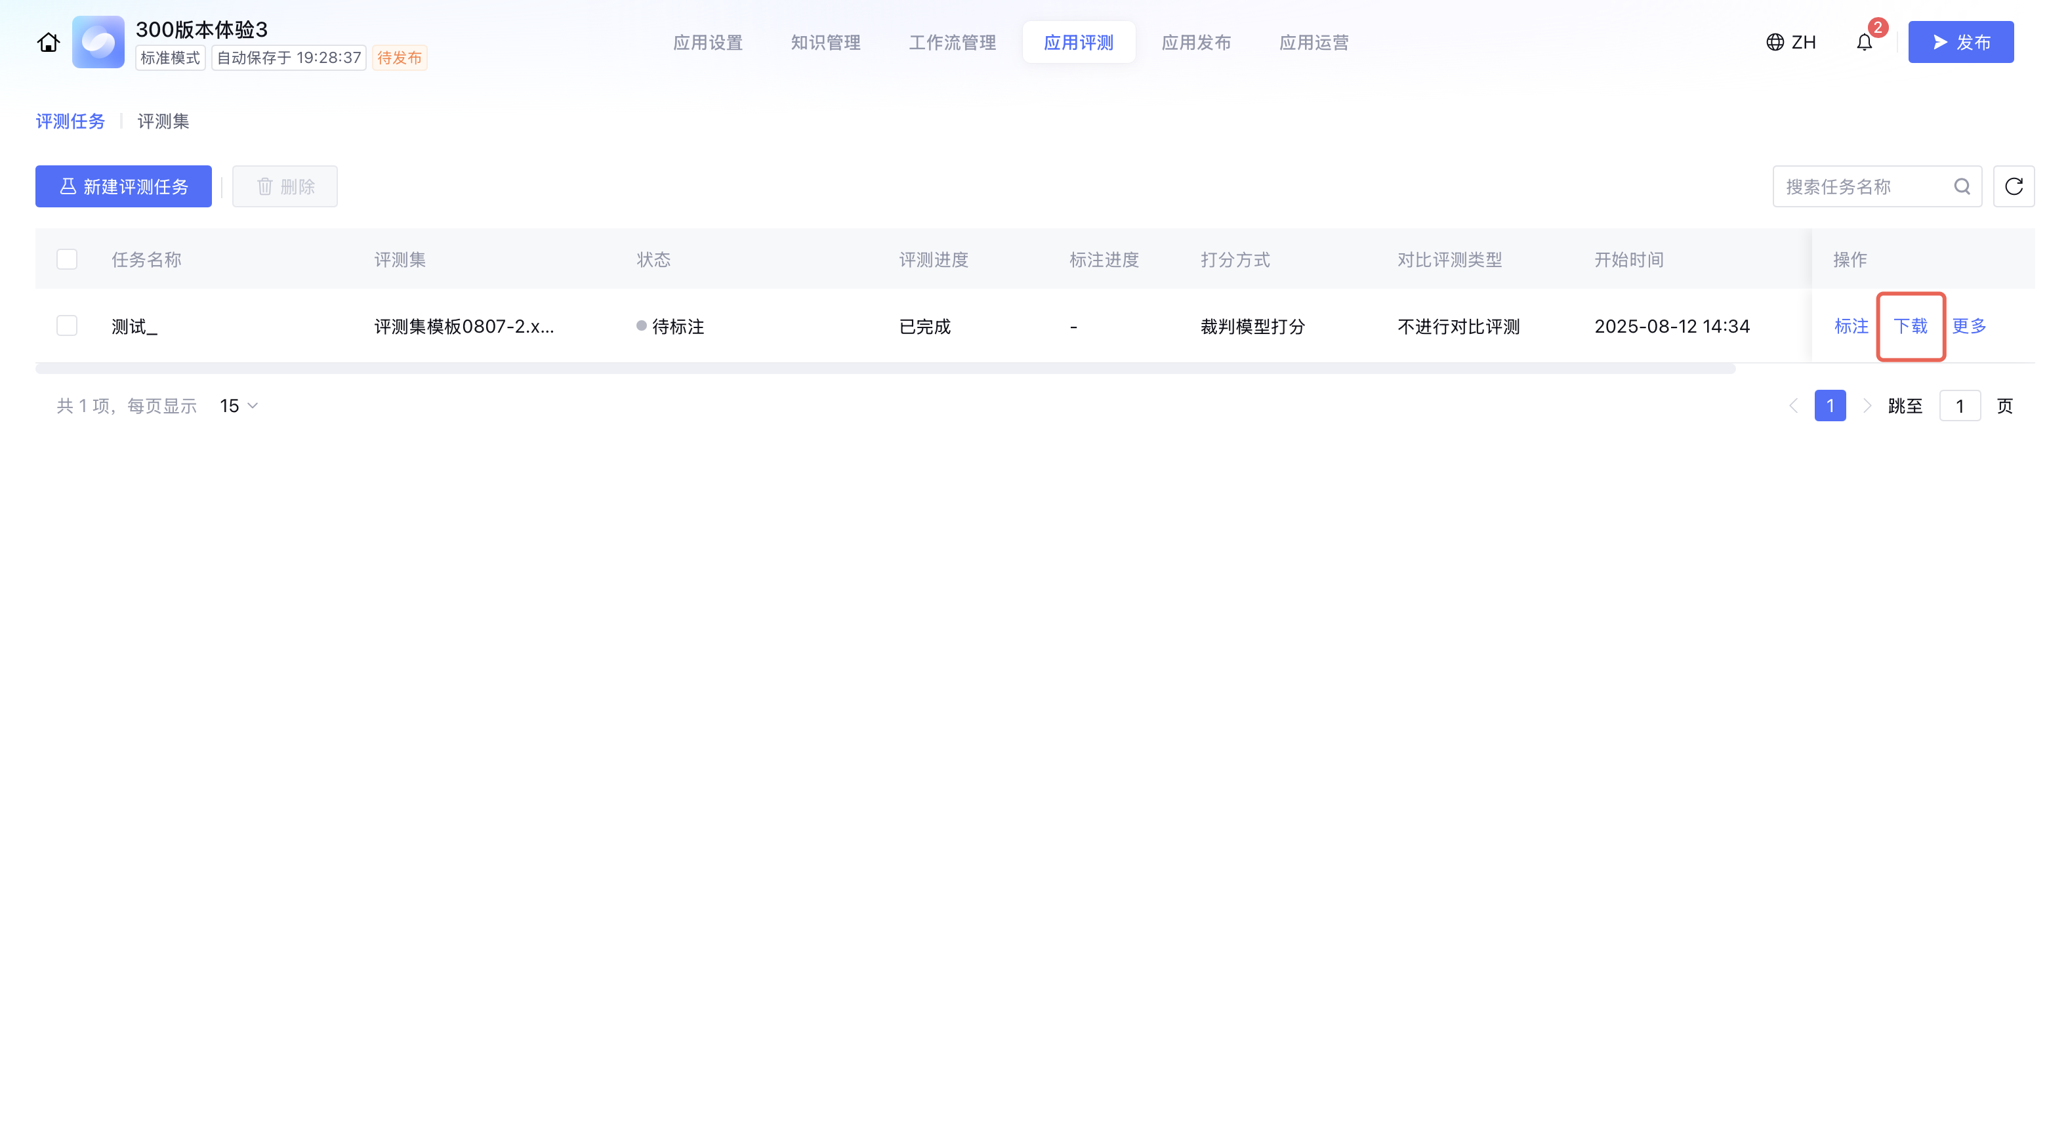The image size is (2068, 1126).
Task: Click the refresh icon button
Action: pyautogui.click(x=2014, y=187)
